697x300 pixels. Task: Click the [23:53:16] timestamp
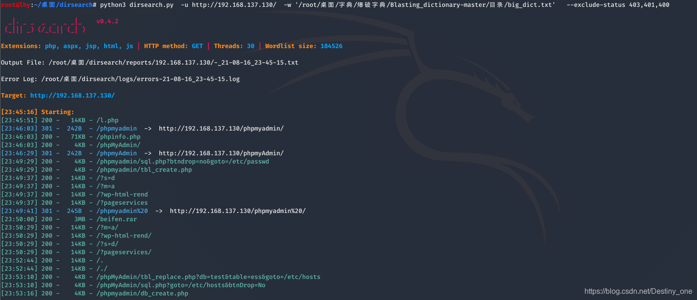[19, 293]
